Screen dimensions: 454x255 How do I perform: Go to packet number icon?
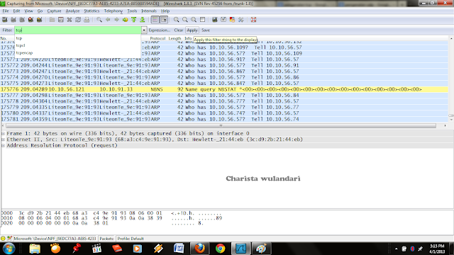click(125, 20)
